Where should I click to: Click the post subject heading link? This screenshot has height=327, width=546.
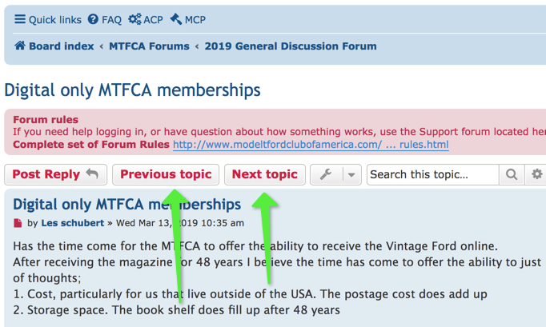pyautogui.click(x=126, y=205)
